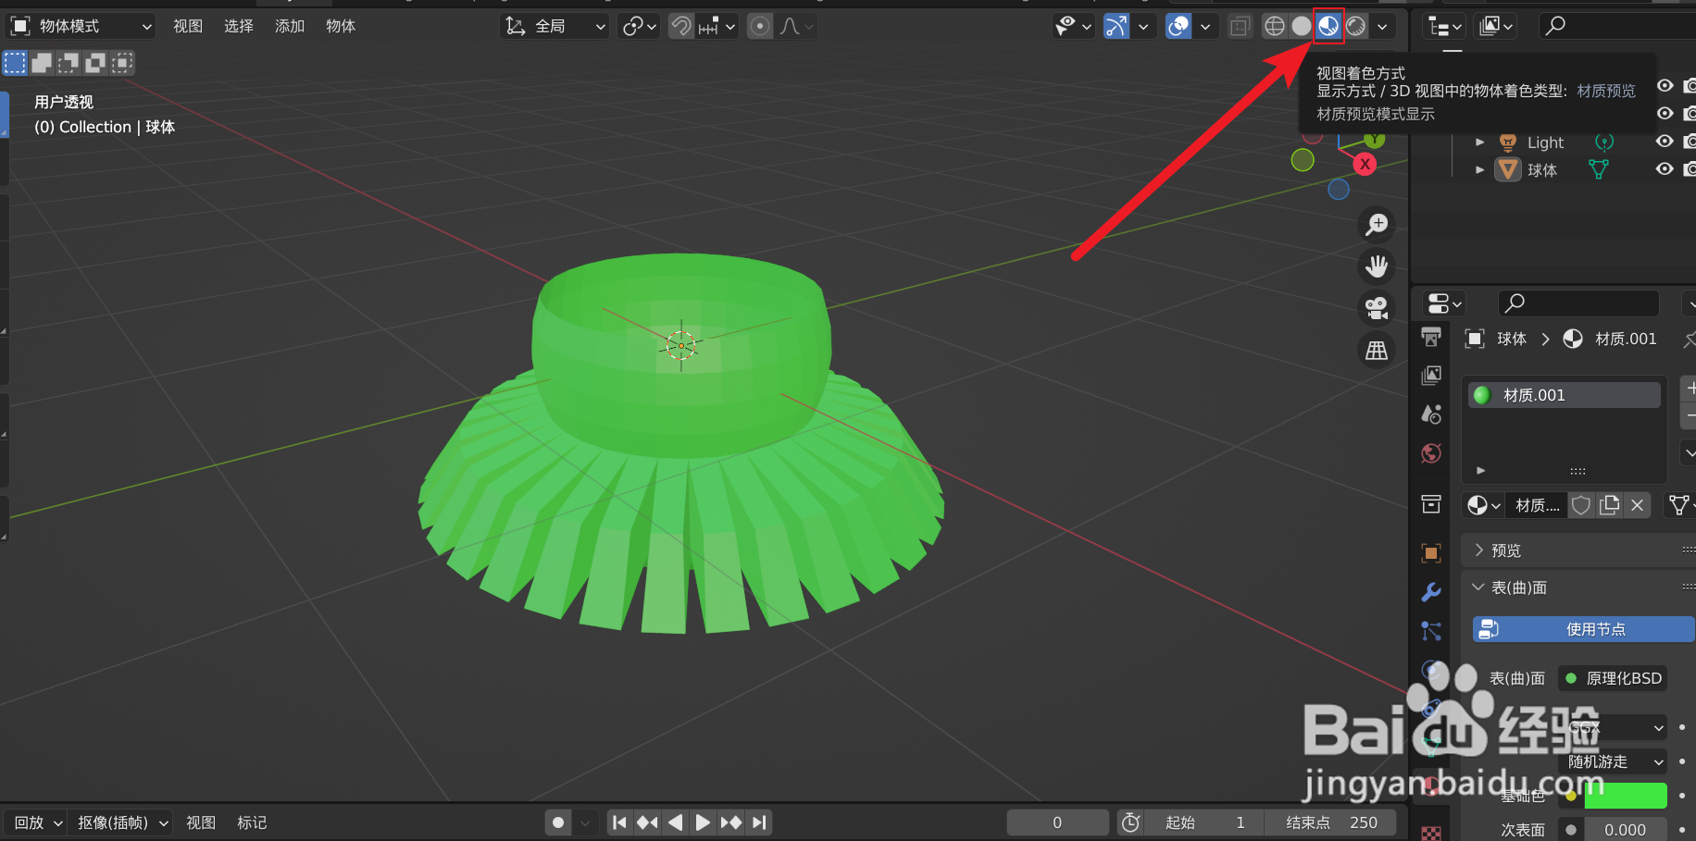Choose invert selection mode icon
This screenshot has height=841, width=1696.
(x=95, y=63)
